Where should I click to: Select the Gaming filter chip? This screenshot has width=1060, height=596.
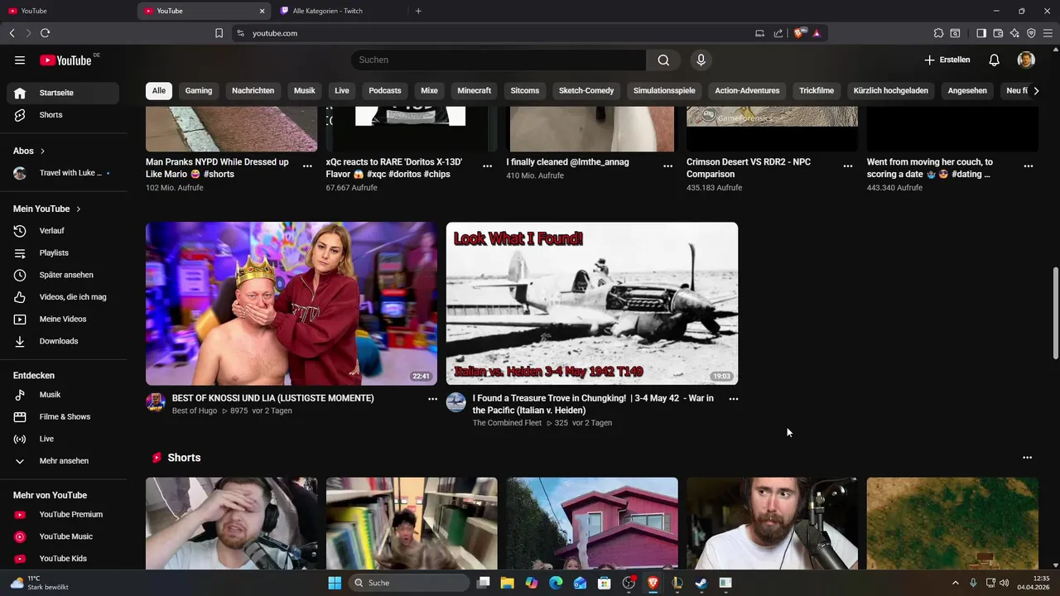tap(199, 90)
